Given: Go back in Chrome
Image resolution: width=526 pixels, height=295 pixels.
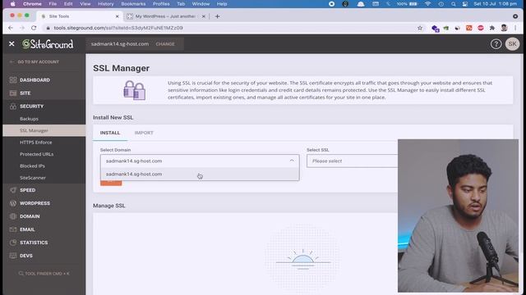Looking at the screenshot, I should click(x=11, y=28).
